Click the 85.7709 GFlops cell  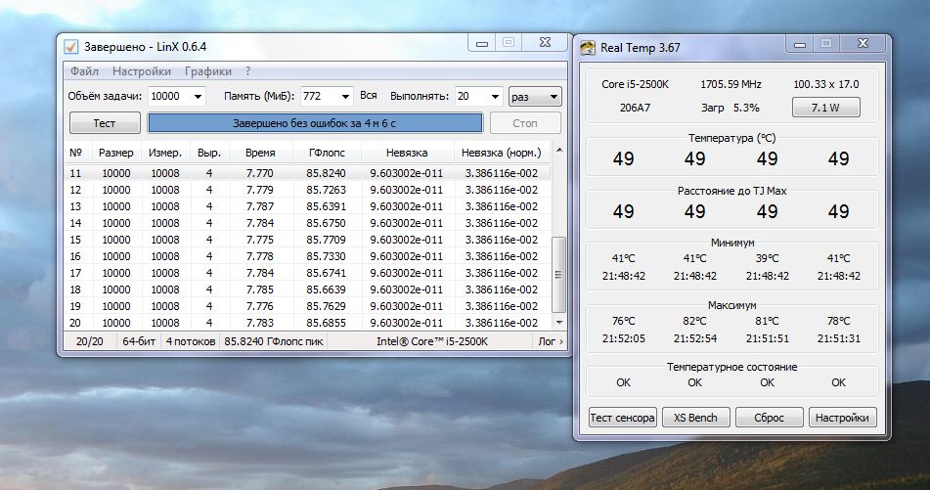pyautogui.click(x=327, y=240)
